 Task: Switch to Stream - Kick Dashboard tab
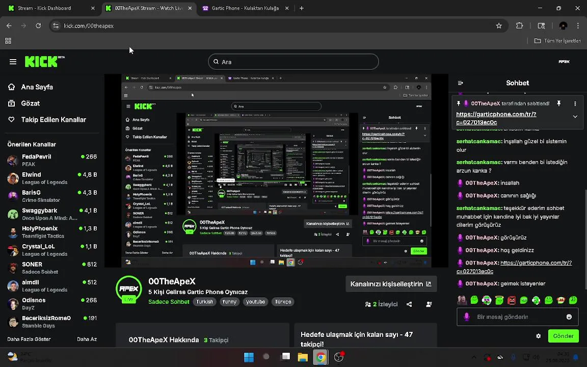tap(51, 8)
